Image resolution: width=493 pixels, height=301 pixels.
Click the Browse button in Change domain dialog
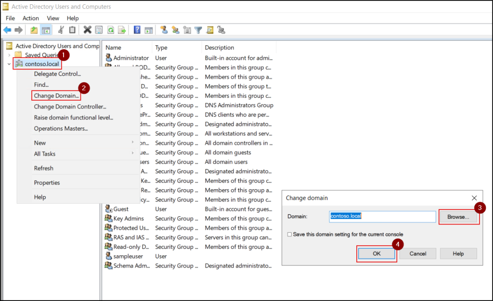click(x=458, y=217)
